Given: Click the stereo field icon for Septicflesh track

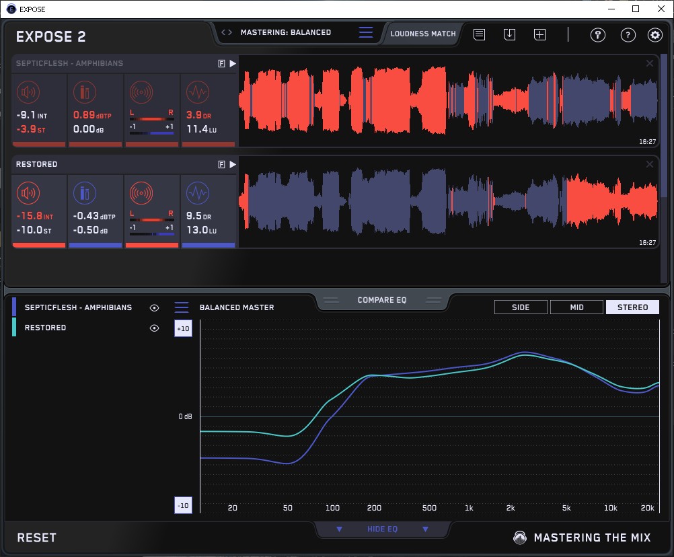Looking at the screenshot, I should tap(141, 92).
